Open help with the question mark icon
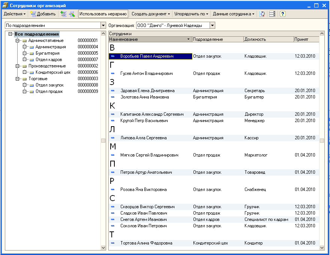This screenshot has width=330, height=255. coord(282,14)
